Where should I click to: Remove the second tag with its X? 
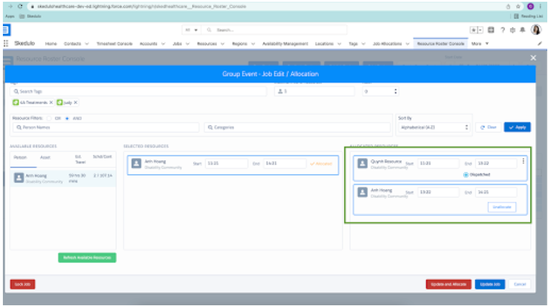tap(75, 103)
